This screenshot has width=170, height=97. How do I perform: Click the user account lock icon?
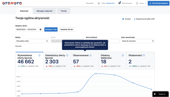pos(137,3)
